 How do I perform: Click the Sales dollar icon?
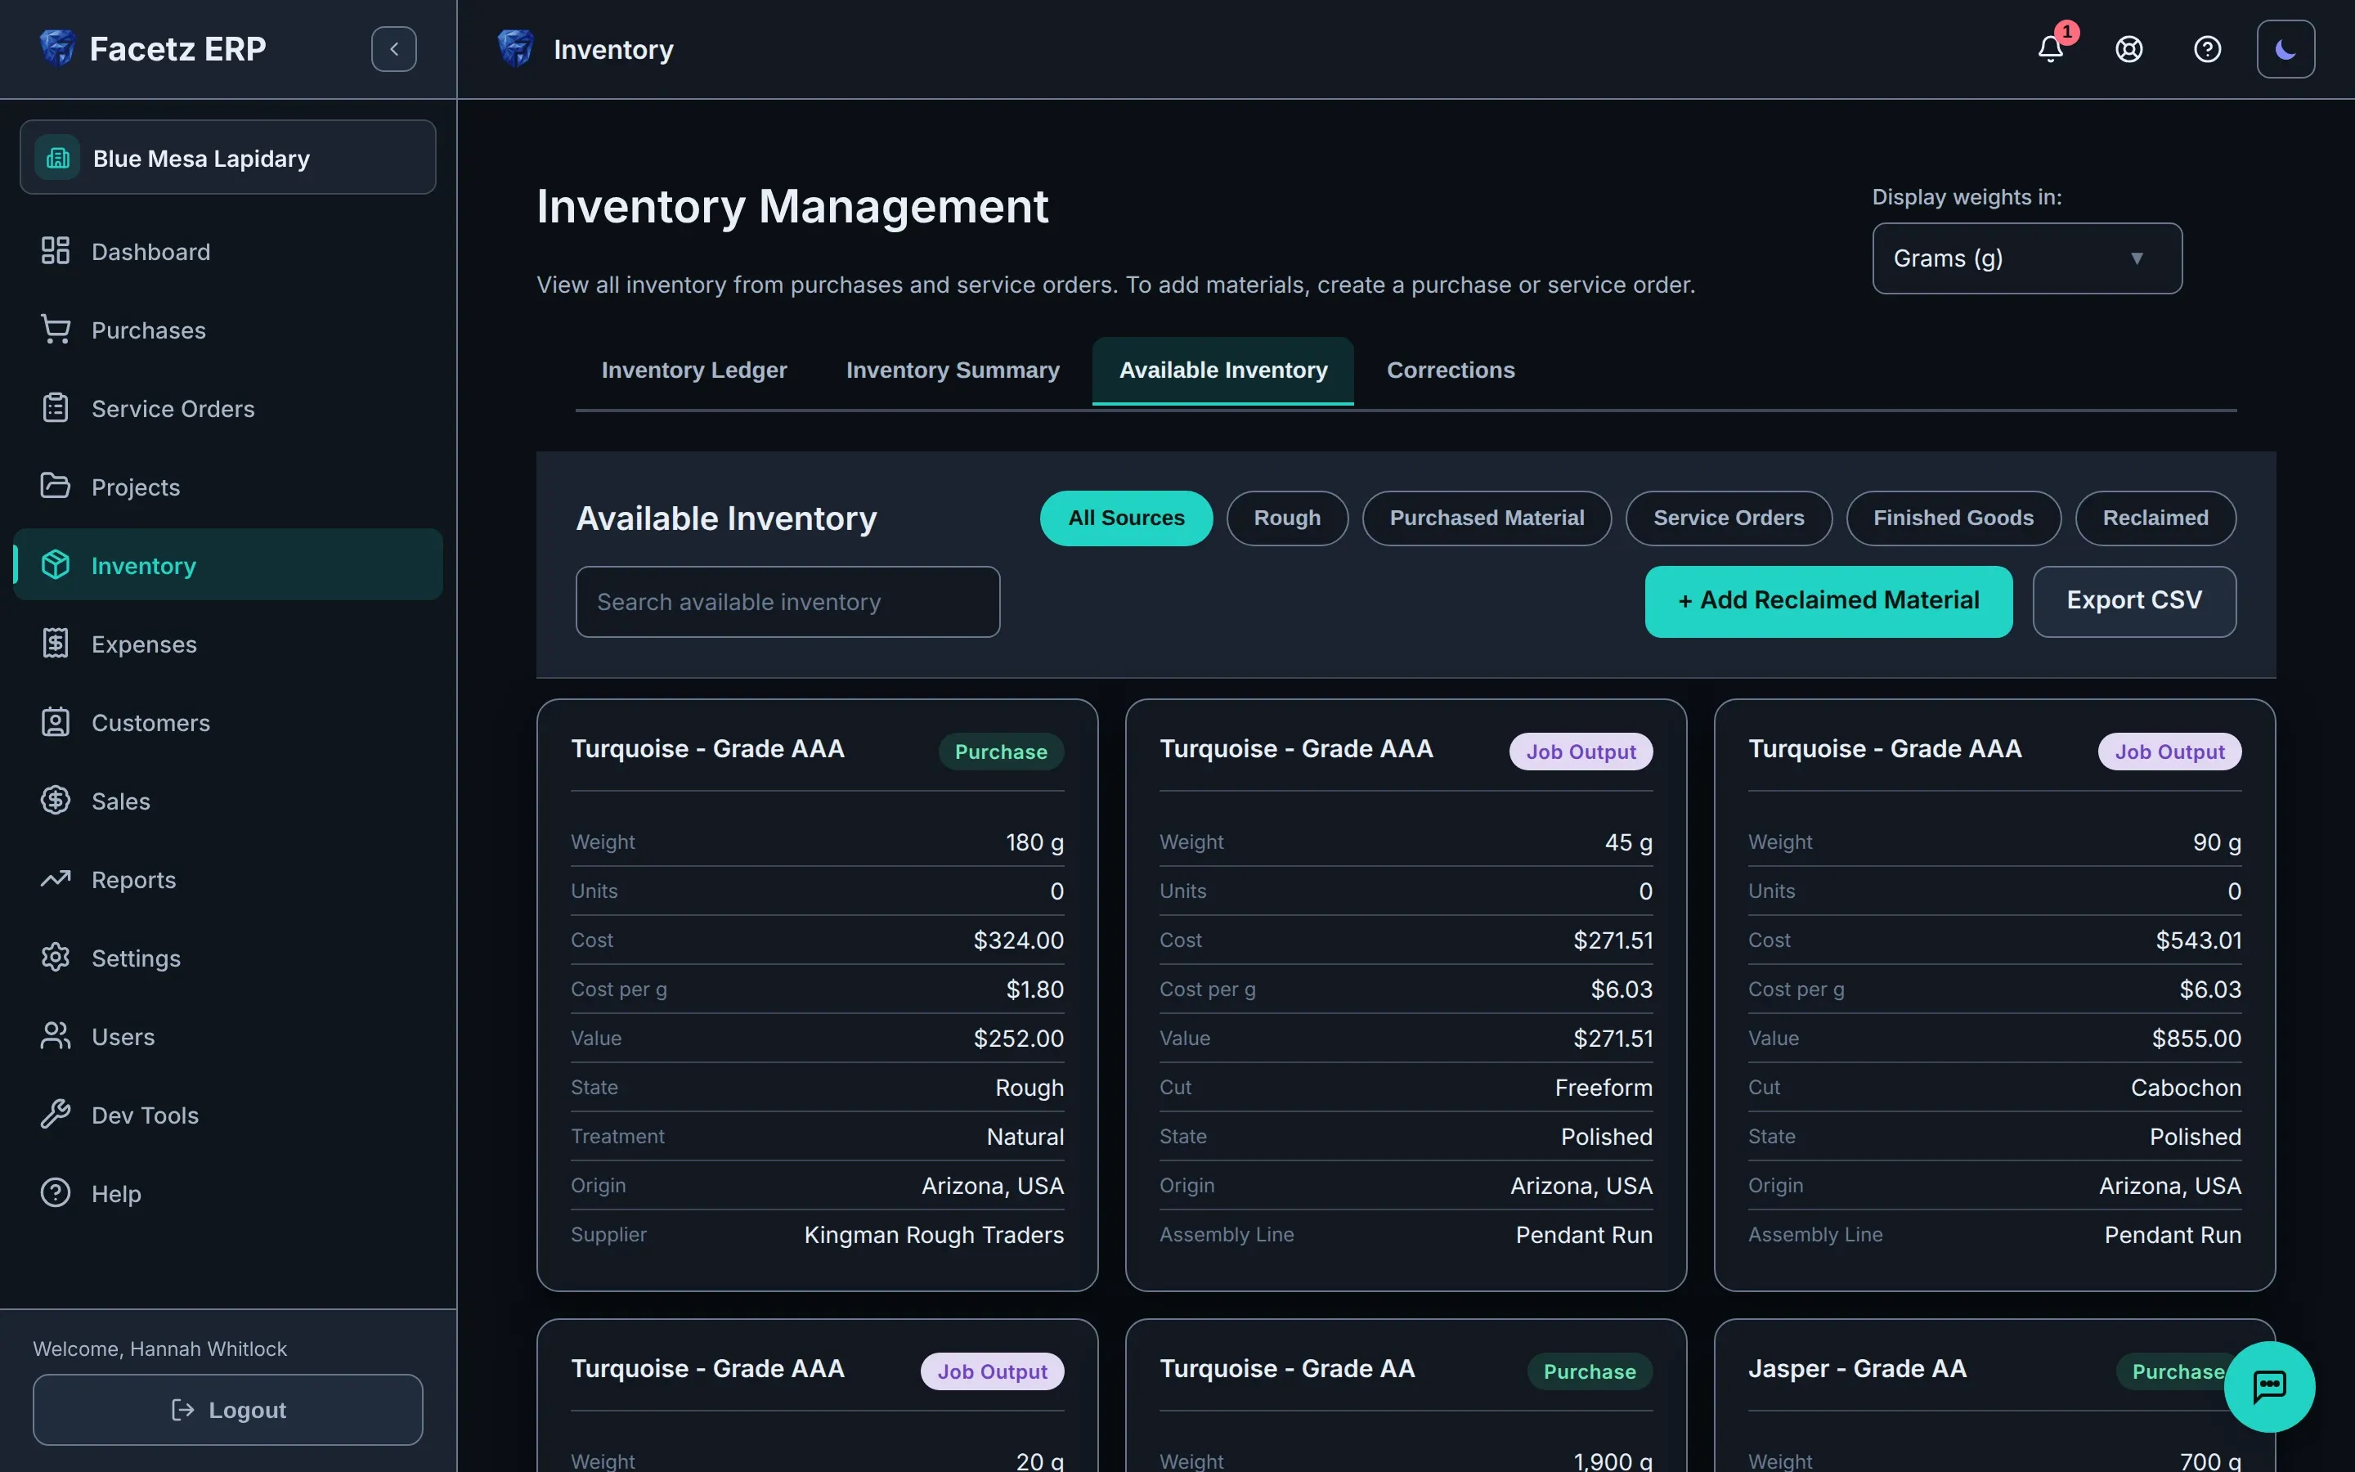point(56,801)
